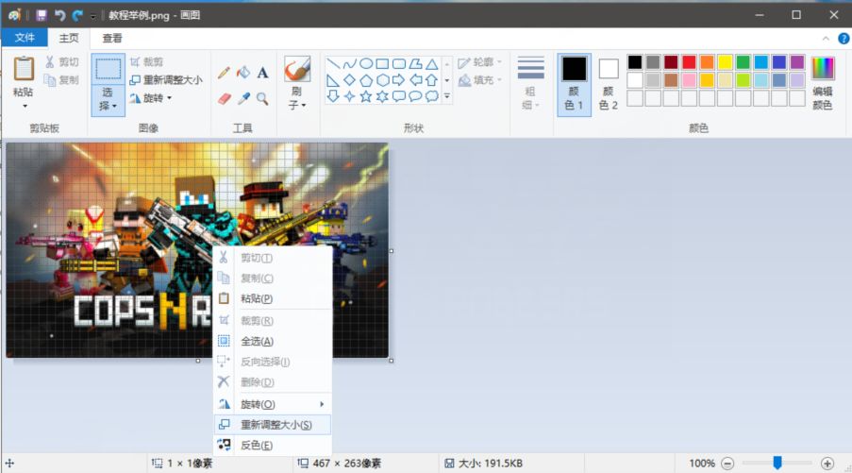Click the 大小: 191.5KB status text
The height and width of the screenshot is (473, 852).
tap(491, 464)
